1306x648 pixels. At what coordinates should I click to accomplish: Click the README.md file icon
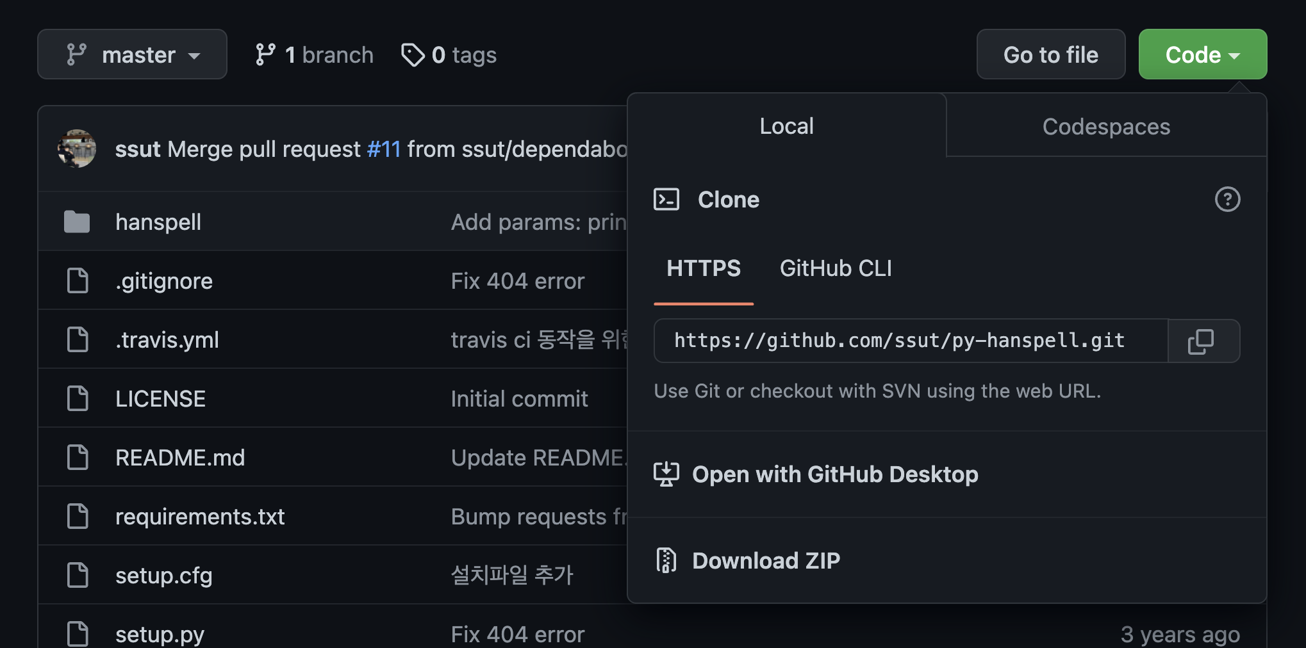tap(78, 458)
